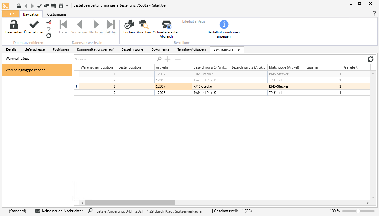379x216 pixels.
Task: Select Wareneingänge in the left panel
Action: pyautogui.click(x=37, y=59)
